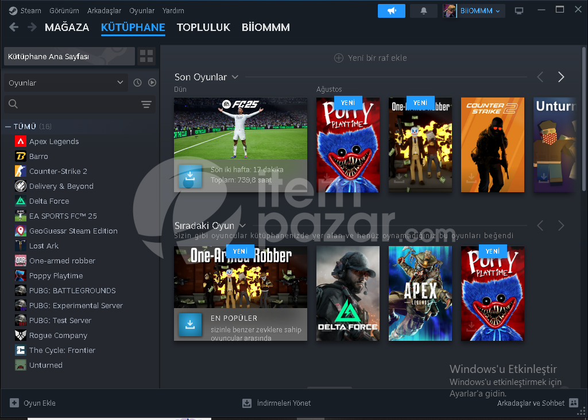
Task: Select the KÜTÜPHANE tab
Action: (x=133, y=28)
